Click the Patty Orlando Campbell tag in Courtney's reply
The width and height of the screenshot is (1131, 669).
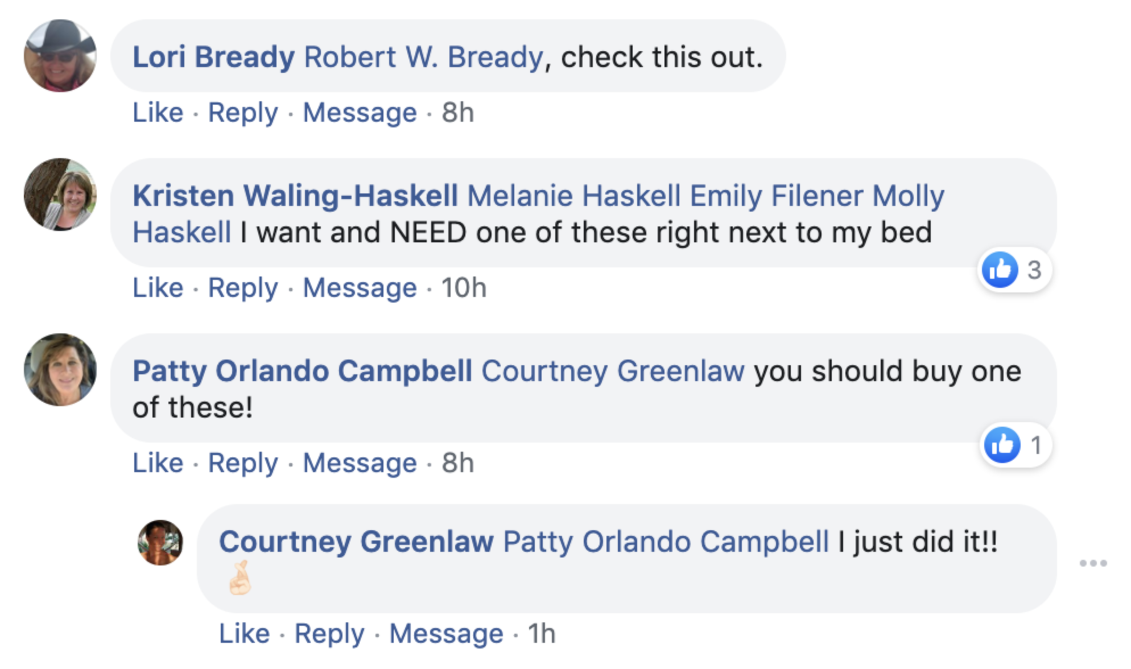(666, 542)
